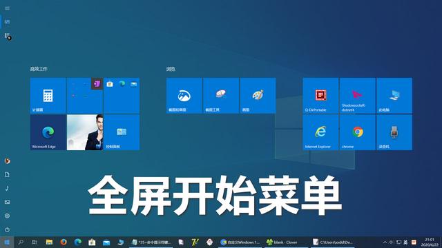442x248 pixels.
Task: Launch Microsoft Edge from the taskbar
Action: coord(78,242)
